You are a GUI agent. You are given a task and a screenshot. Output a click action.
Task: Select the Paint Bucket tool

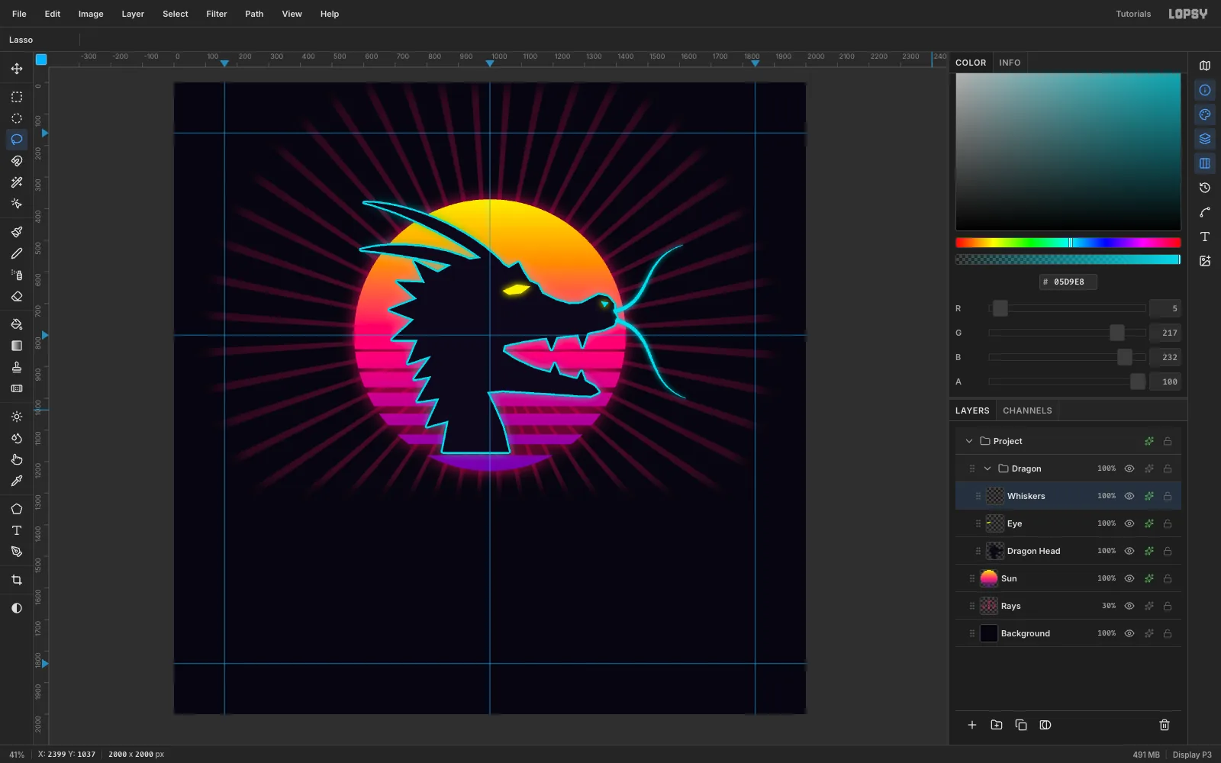point(17,324)
